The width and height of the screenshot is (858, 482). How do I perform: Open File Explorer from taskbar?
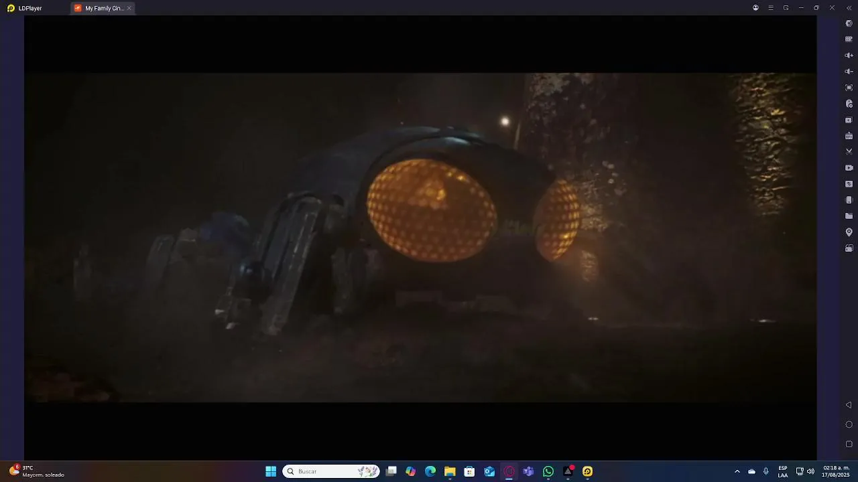[x=450, y=471]
